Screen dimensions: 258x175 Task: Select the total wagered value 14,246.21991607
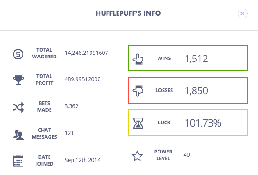tap(86, 53)
